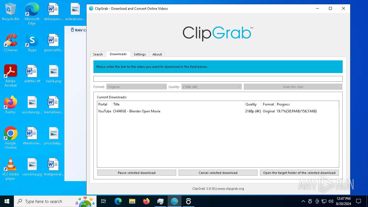Viewport: 368px width, 207px height.
Task: Select the CHARGE - Blender Open Movie row
Action: (x=218, y=111)
